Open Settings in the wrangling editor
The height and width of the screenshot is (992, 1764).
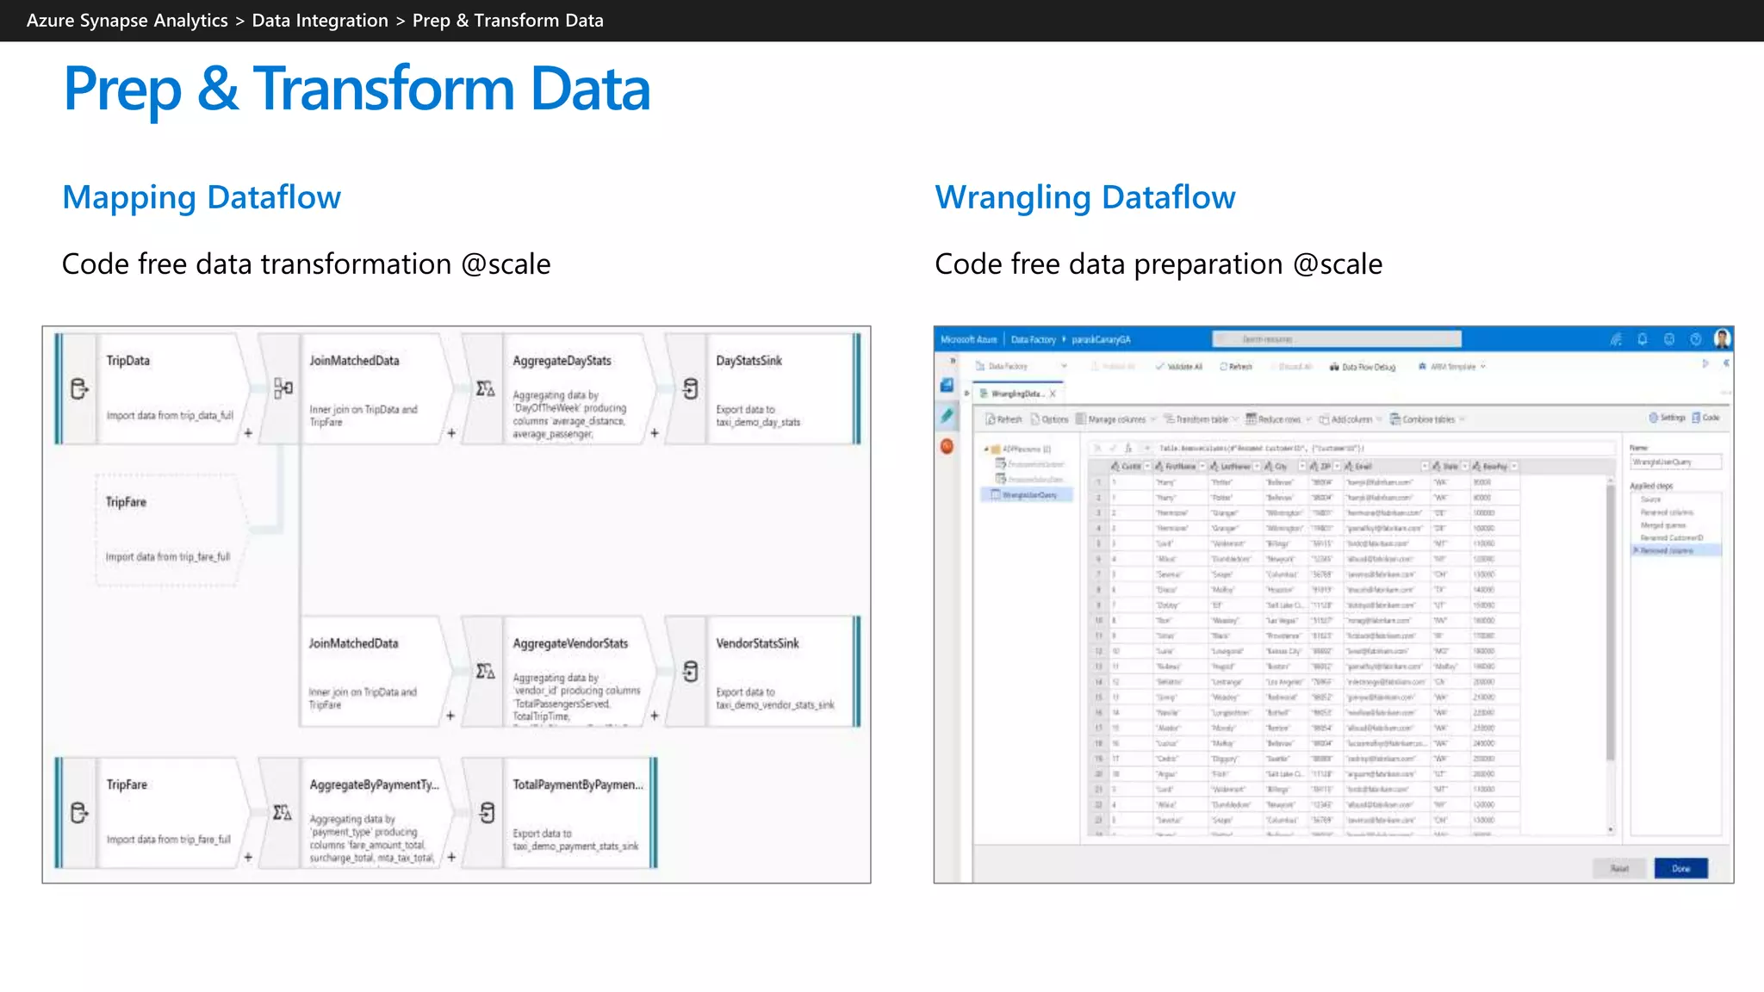pyautogui.click(x=1667, y=418)
